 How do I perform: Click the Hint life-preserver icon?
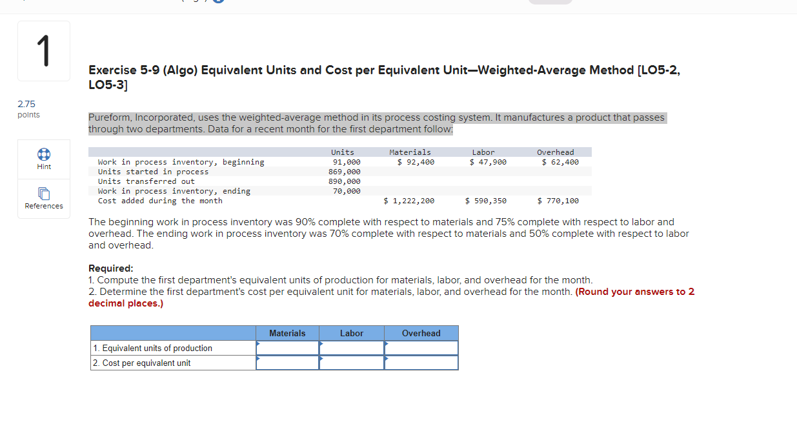43,154
